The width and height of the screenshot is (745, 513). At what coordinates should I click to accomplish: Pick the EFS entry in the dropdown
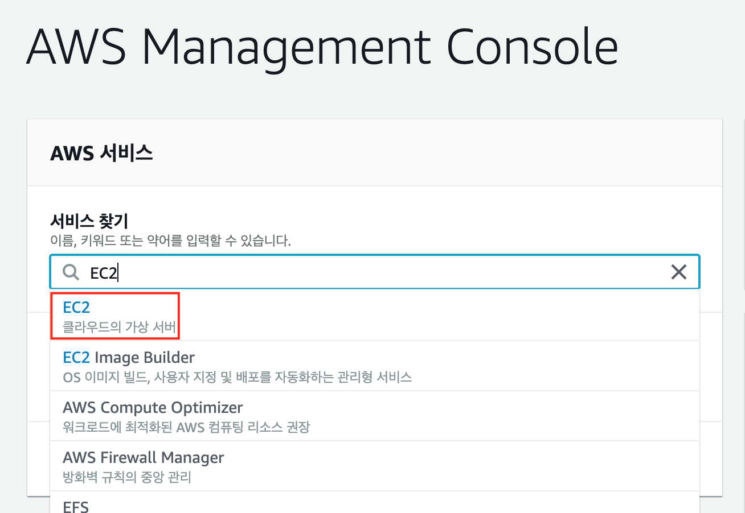click(76, 506)
